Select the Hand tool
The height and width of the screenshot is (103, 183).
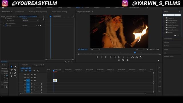point(11,76)
